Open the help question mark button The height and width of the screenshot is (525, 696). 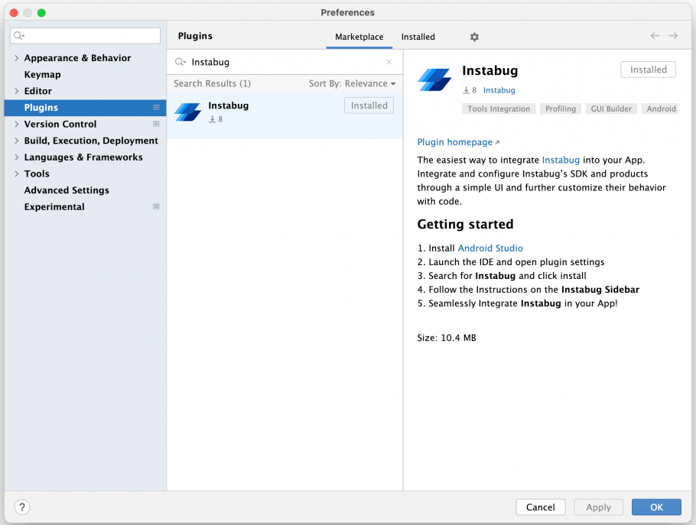click(x=21, y=507)
